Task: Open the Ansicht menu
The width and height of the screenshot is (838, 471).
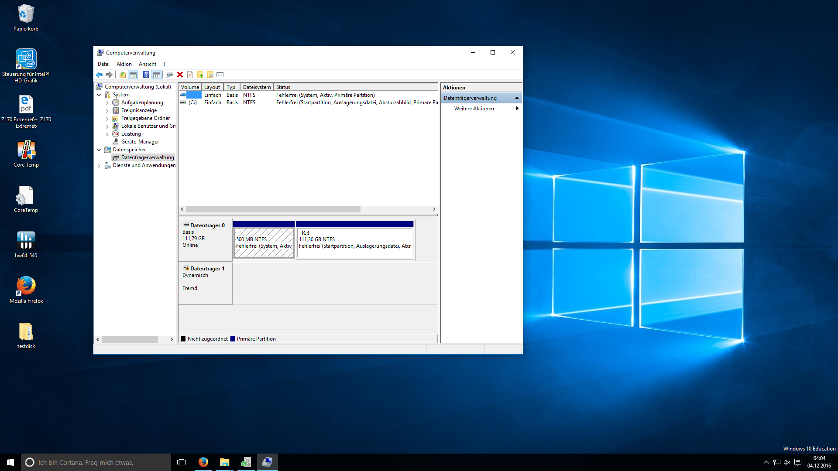Action: pyautogui.click(x=147, y=64)
